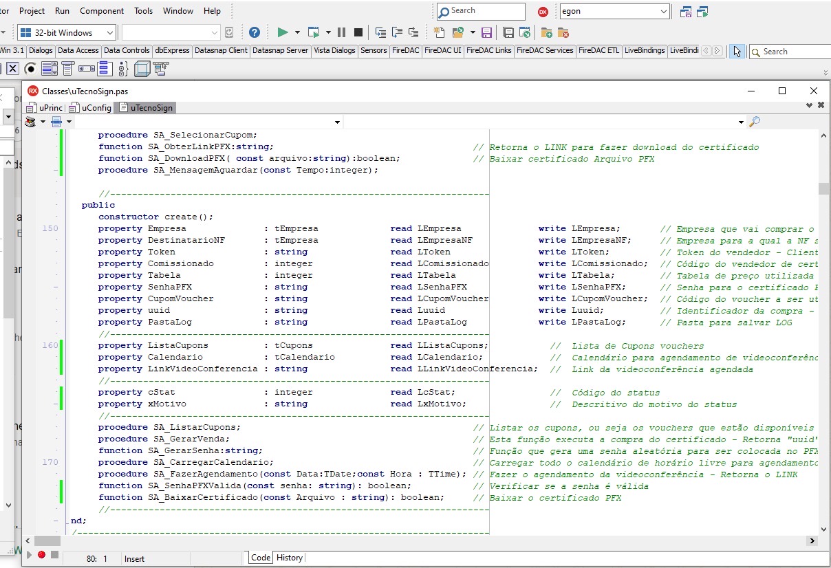This screenshot has height=568, width=831.
Task: Stop the program with the square button
Action: point(358,32)
